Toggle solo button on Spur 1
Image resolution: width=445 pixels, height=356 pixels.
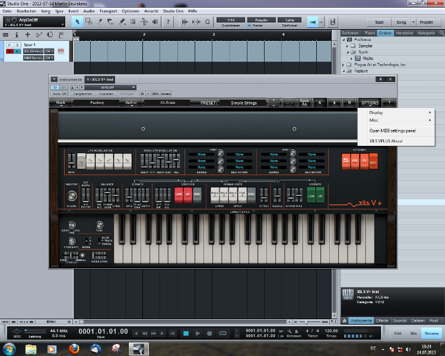point(17,45)
